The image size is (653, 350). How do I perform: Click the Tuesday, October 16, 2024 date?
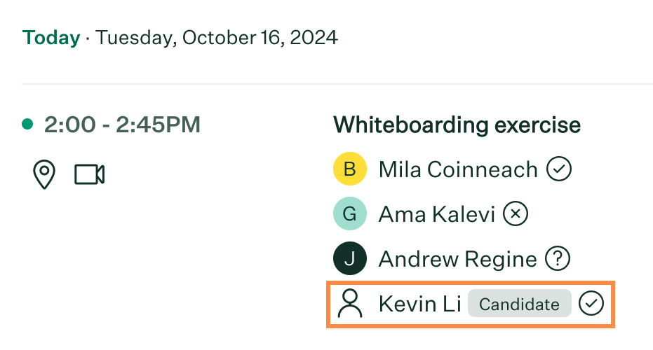(x=217, y=38)
